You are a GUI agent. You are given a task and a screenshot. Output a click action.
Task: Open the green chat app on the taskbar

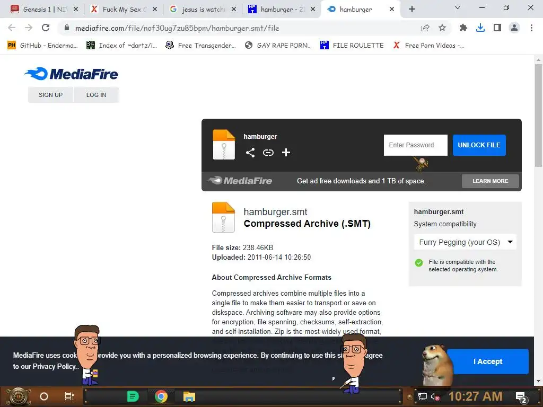(133, 396)
